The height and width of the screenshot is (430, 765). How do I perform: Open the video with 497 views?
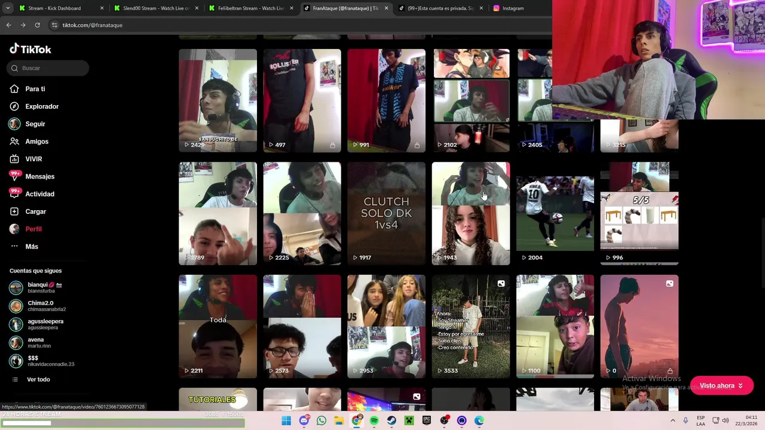coord(302,100)
